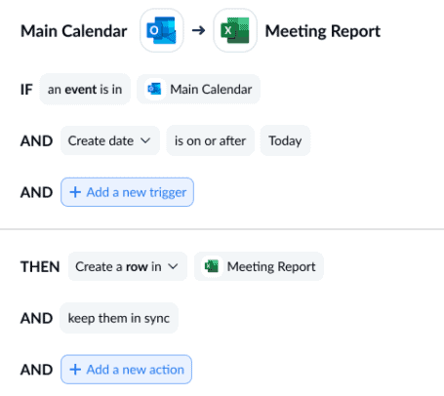The width and height of the screenshot is (444, 396).
Task: Click the Today date value
Action: pyautogui.click(x=285, y=140)
